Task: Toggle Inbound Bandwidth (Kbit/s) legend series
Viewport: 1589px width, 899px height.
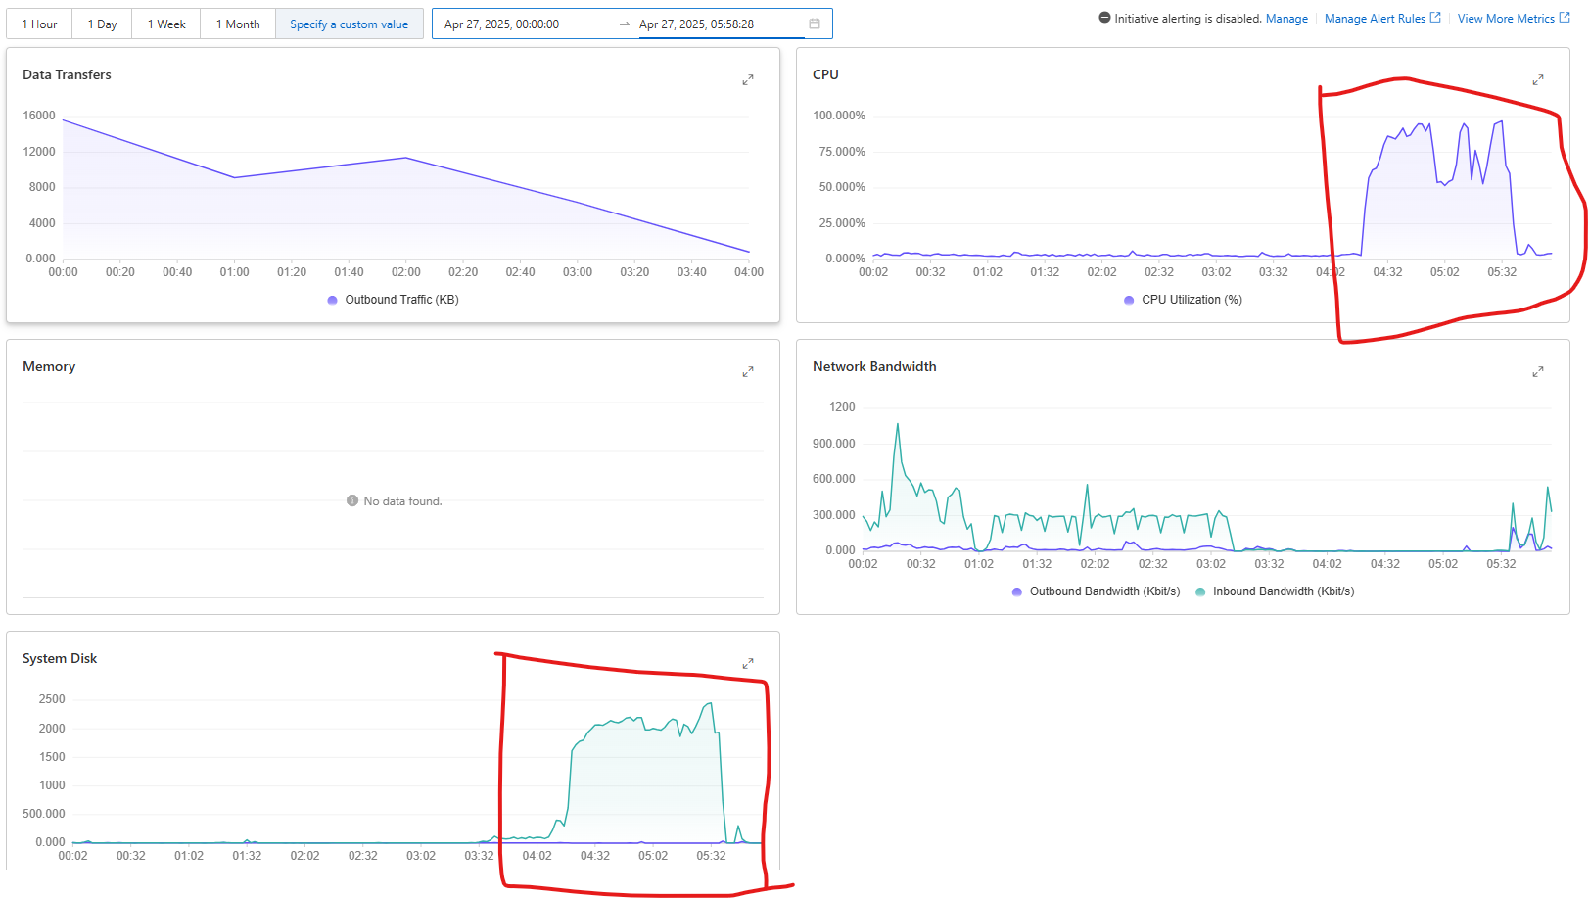Action: 1275,591
